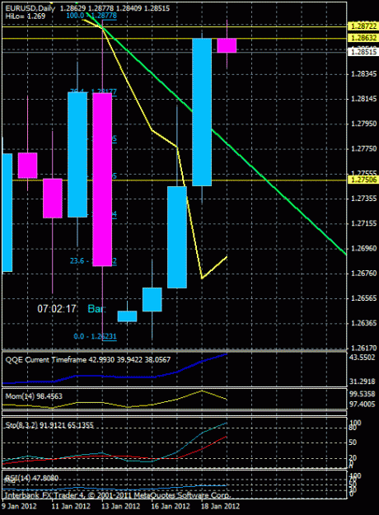Viewport: 379px width, 515px height.
Task: Click the current price tag 1.28515
Action: [363, 52]
